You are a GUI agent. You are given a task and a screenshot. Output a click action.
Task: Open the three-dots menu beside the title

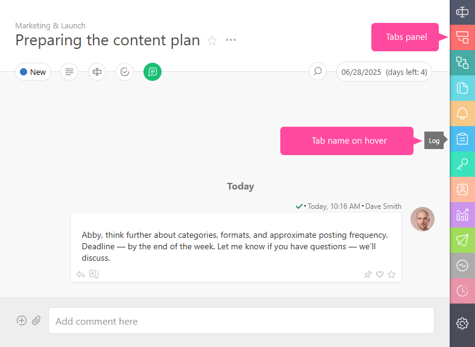click(231, 40)
